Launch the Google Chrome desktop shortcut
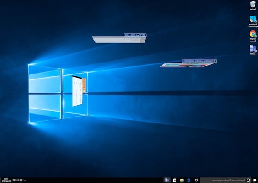 (x=253, y=36)
